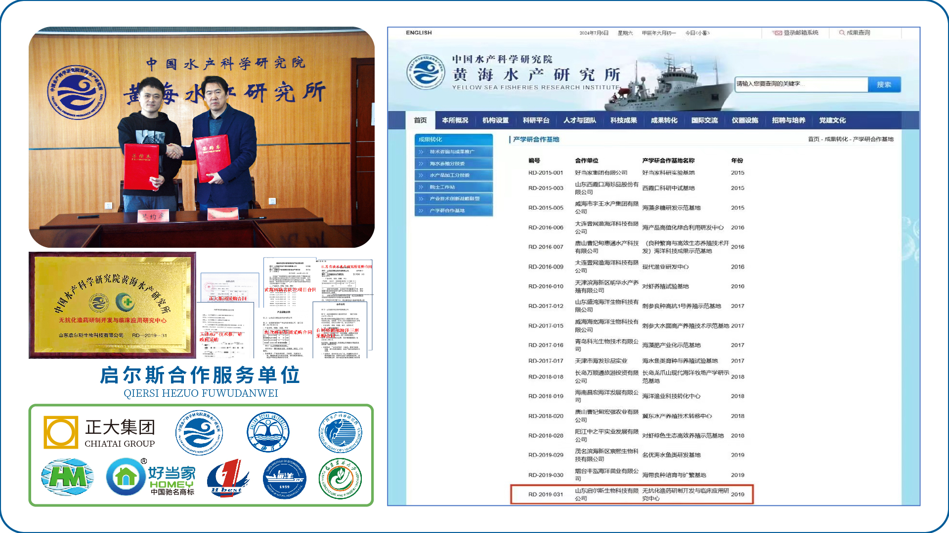The height and width of the screenshot is (533, 949).
Task: Click the green HM logo
Action: [67, 477]
